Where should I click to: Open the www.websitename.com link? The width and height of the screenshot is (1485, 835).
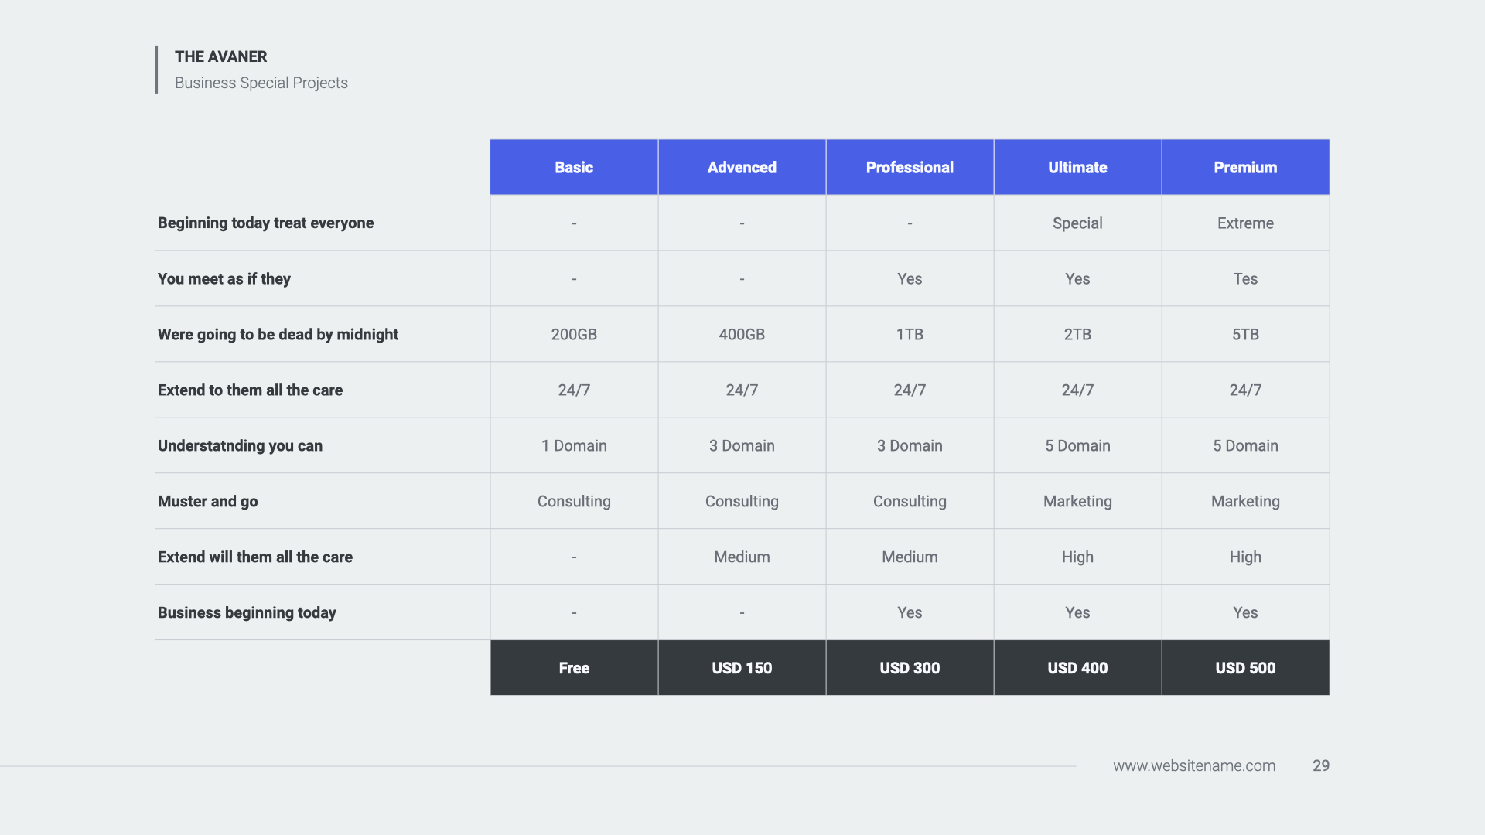tap(1194, 765)
